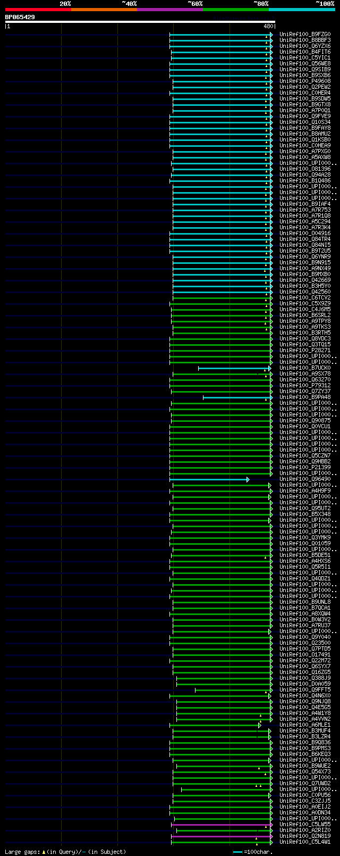Open the UniRef100_Q6YNR9 hit
Screen dimensions: 340x856
coord(305,257)
